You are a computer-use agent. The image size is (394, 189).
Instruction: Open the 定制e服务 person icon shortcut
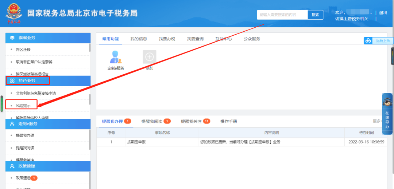coord(116,57)
